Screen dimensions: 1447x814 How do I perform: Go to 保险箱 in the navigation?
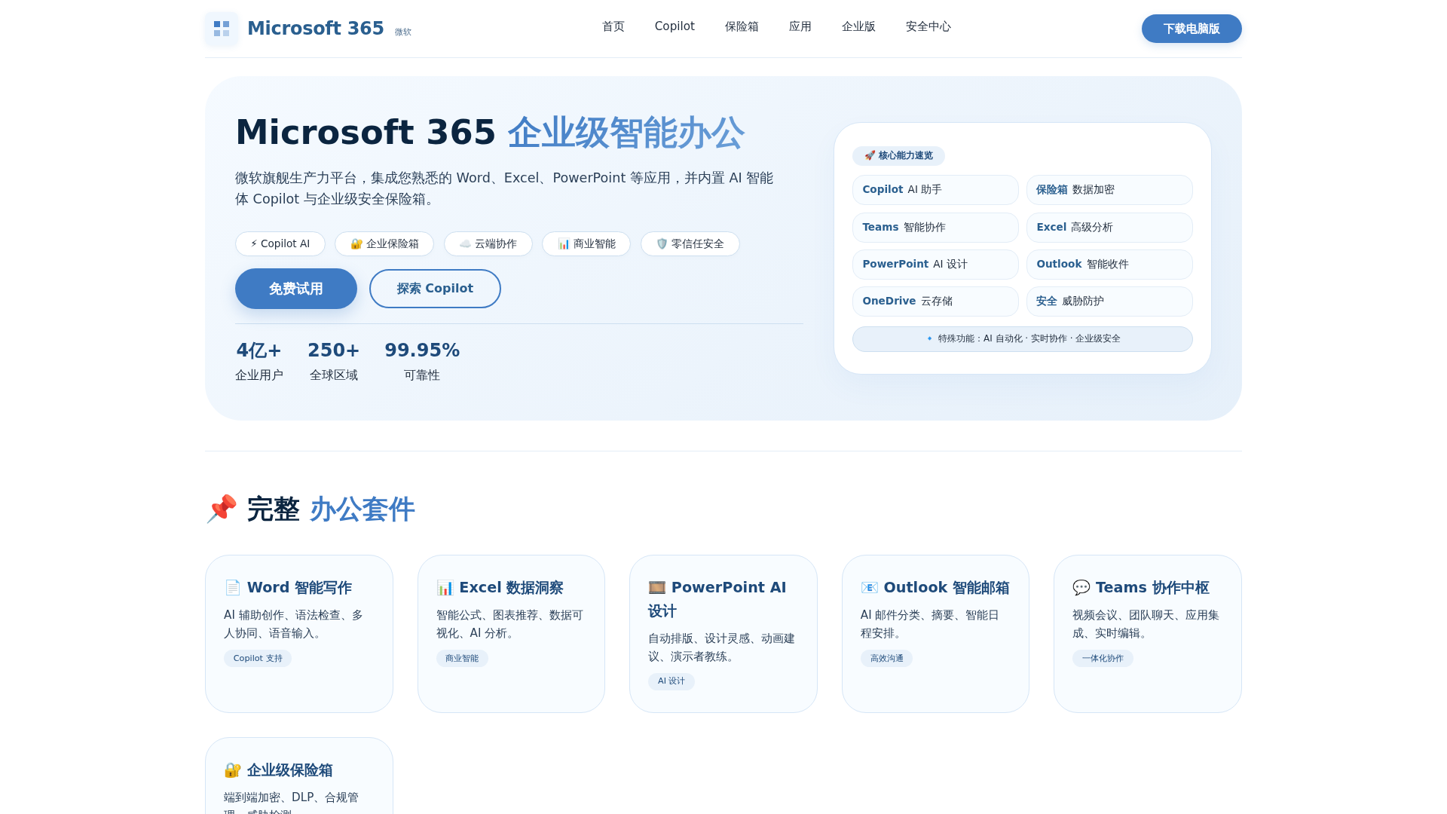coord(742,26)
